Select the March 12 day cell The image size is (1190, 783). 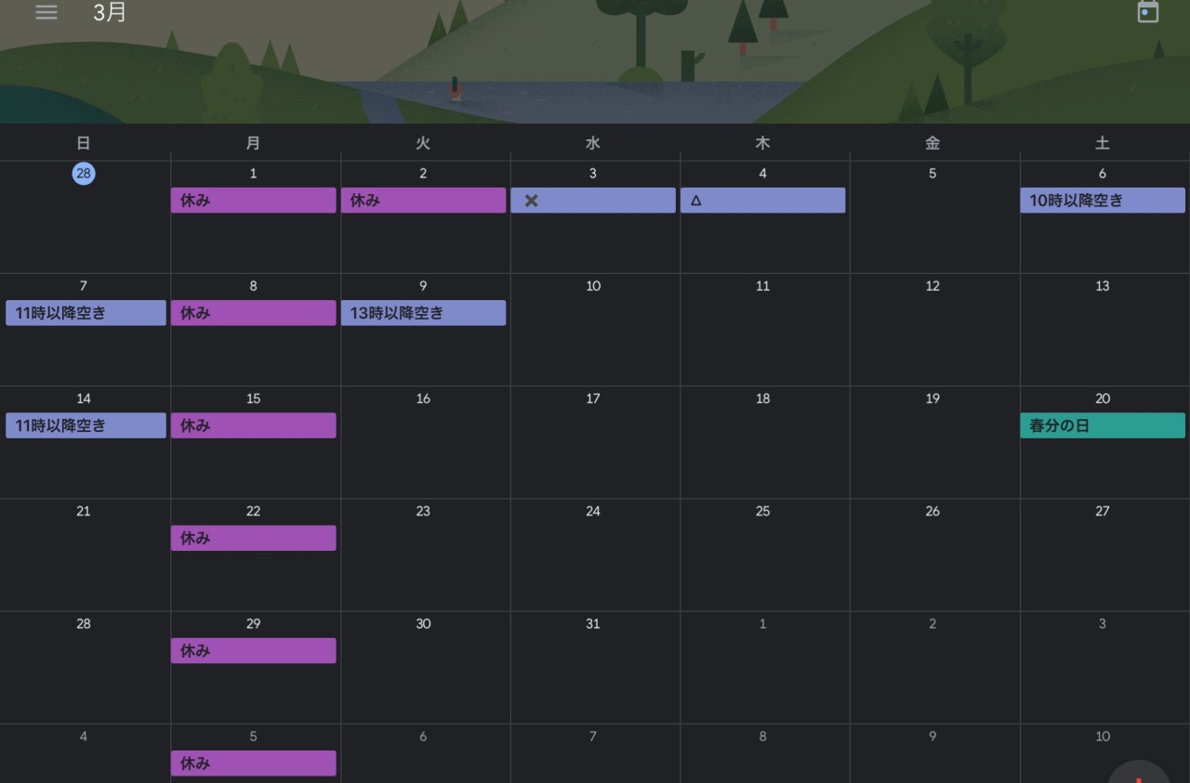(932, 334)
